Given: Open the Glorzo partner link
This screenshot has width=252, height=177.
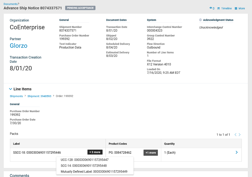Looking at the screenshot, I should click(19, 46).
